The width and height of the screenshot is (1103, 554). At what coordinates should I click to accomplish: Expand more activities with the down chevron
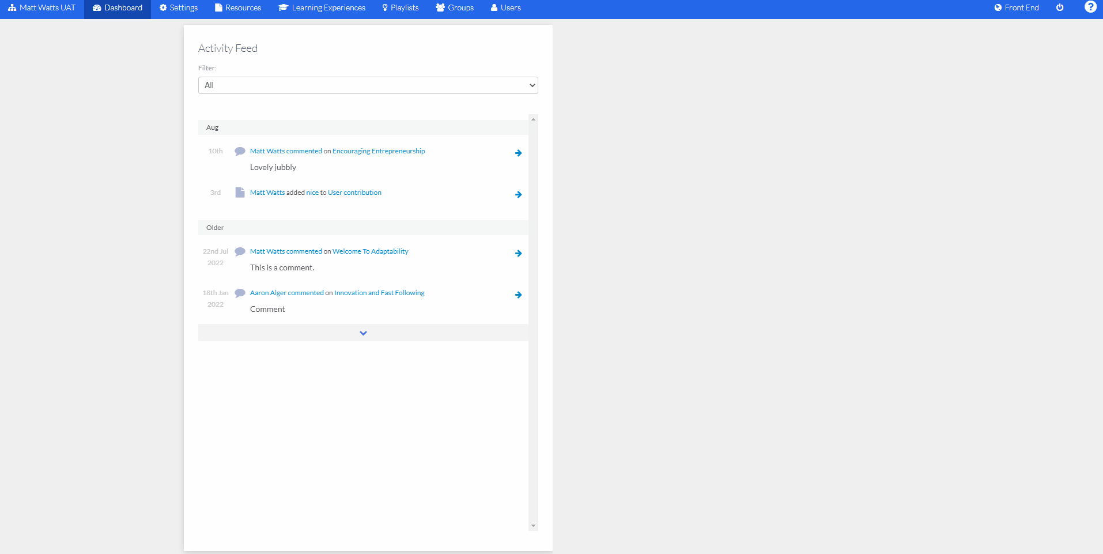coord(362,333)
